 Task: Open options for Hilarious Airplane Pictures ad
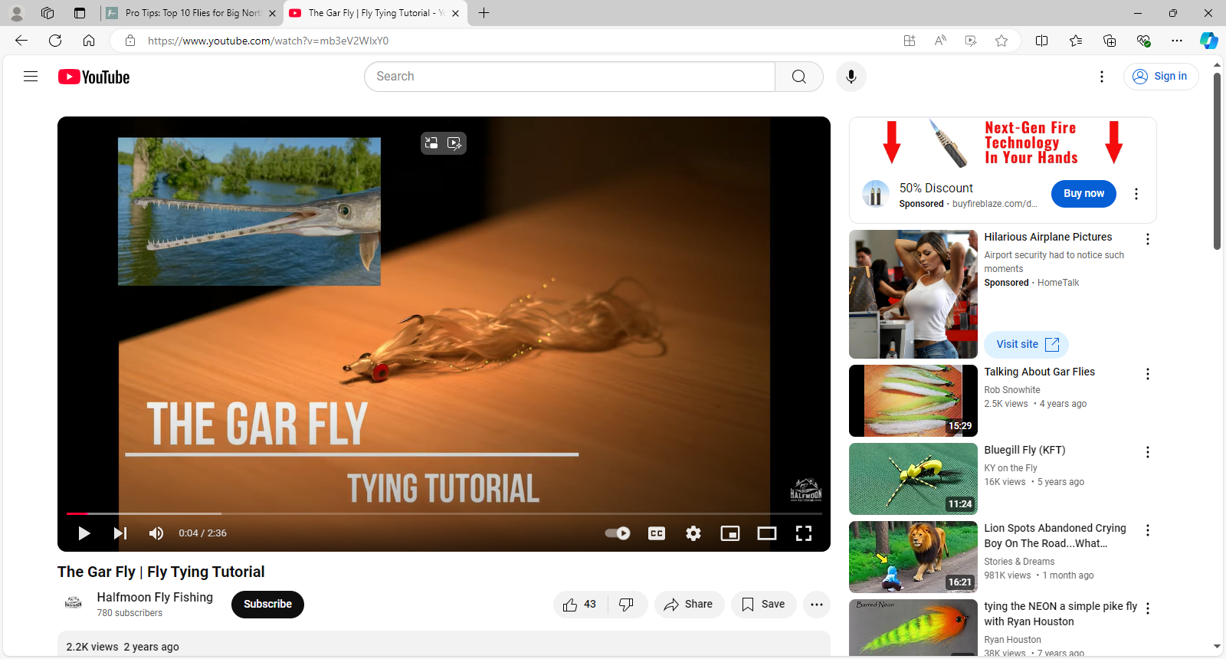(x=1148, y=239)
